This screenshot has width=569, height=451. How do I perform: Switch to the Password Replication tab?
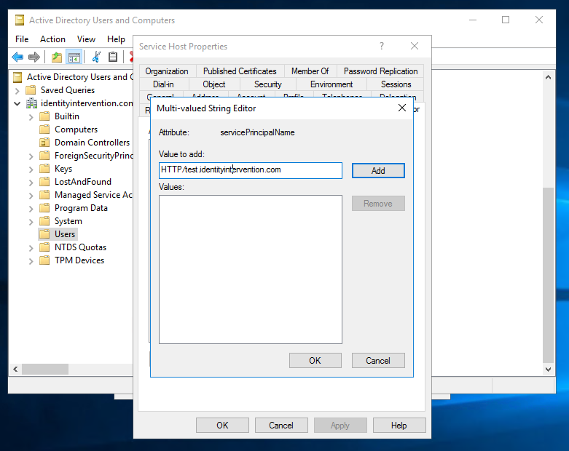point(380,71)
